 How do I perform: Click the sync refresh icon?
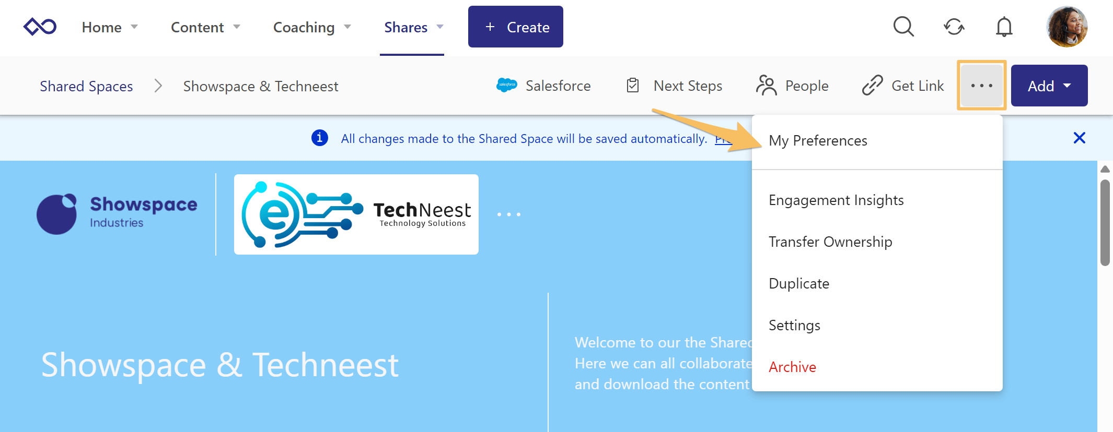[954, 27]
